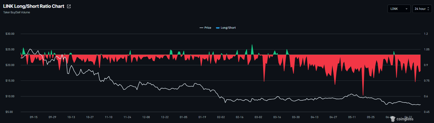Image resolution: width=434 pixels, height=123 pixels.
Task: Expand the 24 hour interval selector
Action: coord(422,9)
